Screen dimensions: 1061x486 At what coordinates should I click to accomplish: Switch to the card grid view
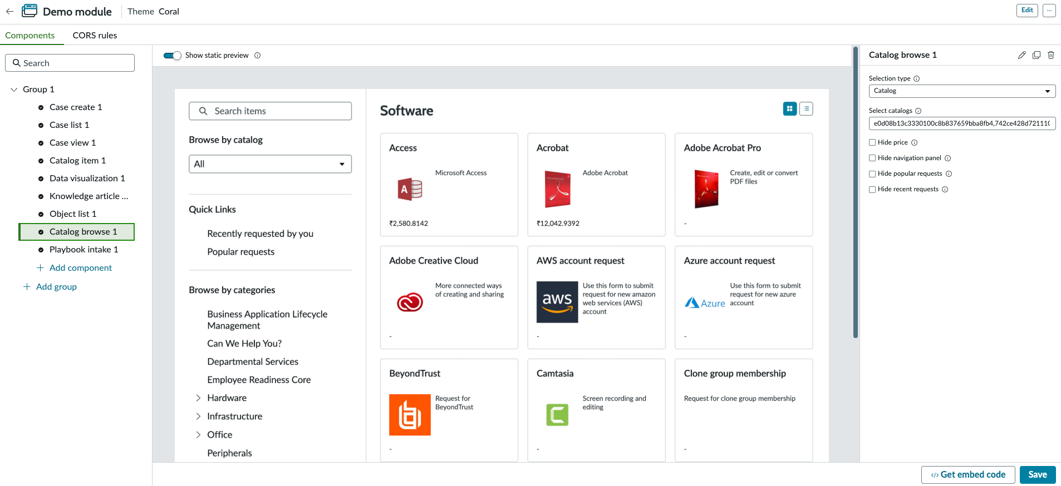(x=789, y=108)
